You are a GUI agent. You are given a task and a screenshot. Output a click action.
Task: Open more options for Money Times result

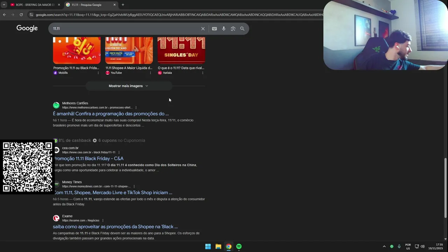coord(134,186)
